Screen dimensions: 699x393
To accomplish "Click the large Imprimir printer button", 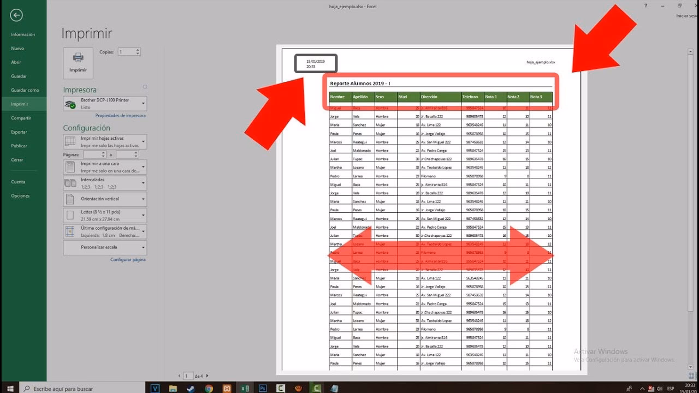I will tap(78, 63).
